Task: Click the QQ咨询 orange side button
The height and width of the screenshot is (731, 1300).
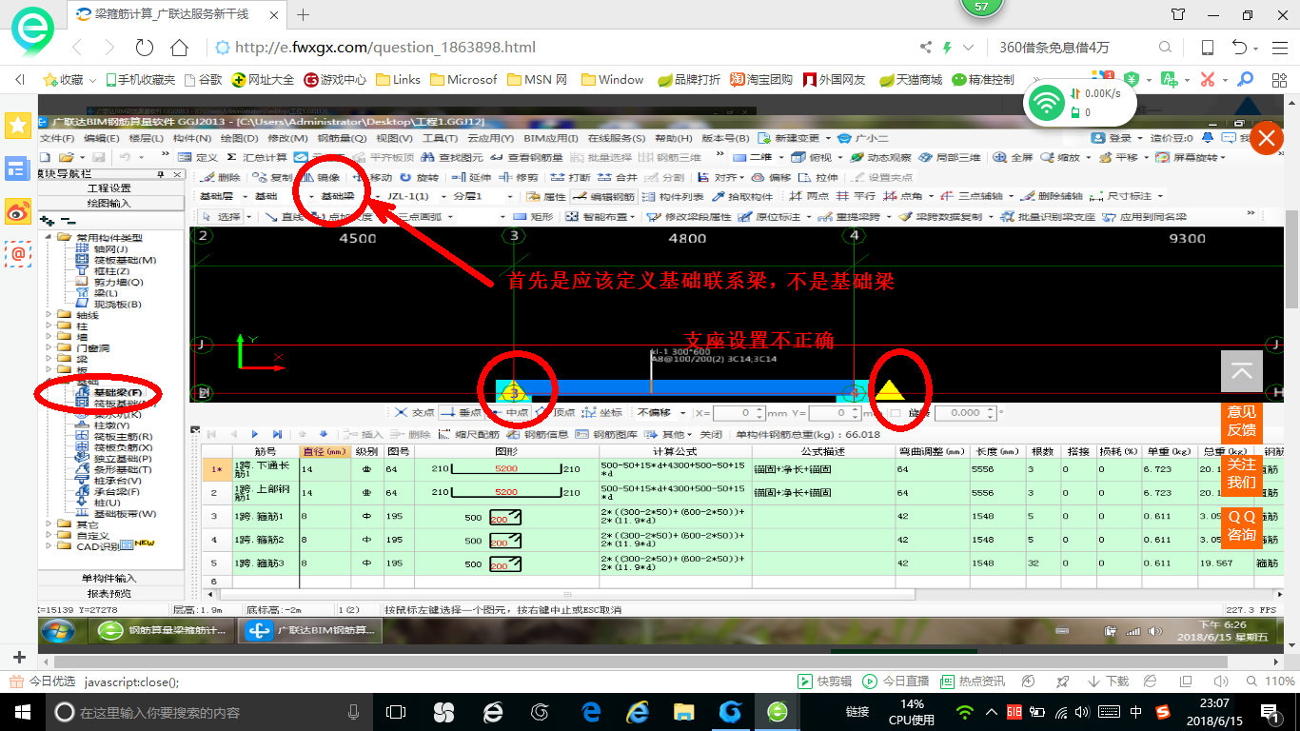Action: tap(1241, 525)
